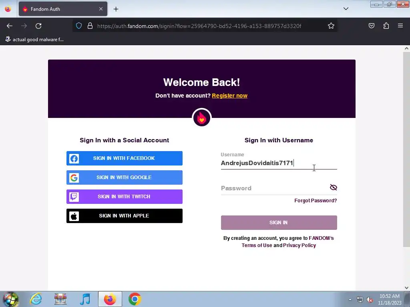This screenshot has height=307, width=410.
Task: Reload the Fandom Auth page
Action: coord(38,26)
